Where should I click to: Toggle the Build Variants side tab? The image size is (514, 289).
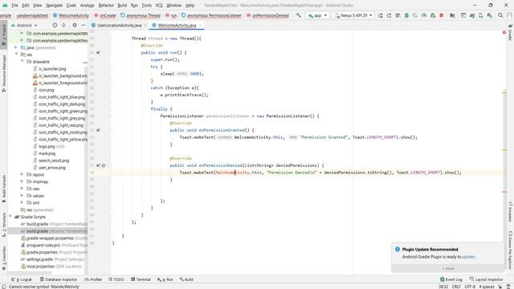coord(3,189)
